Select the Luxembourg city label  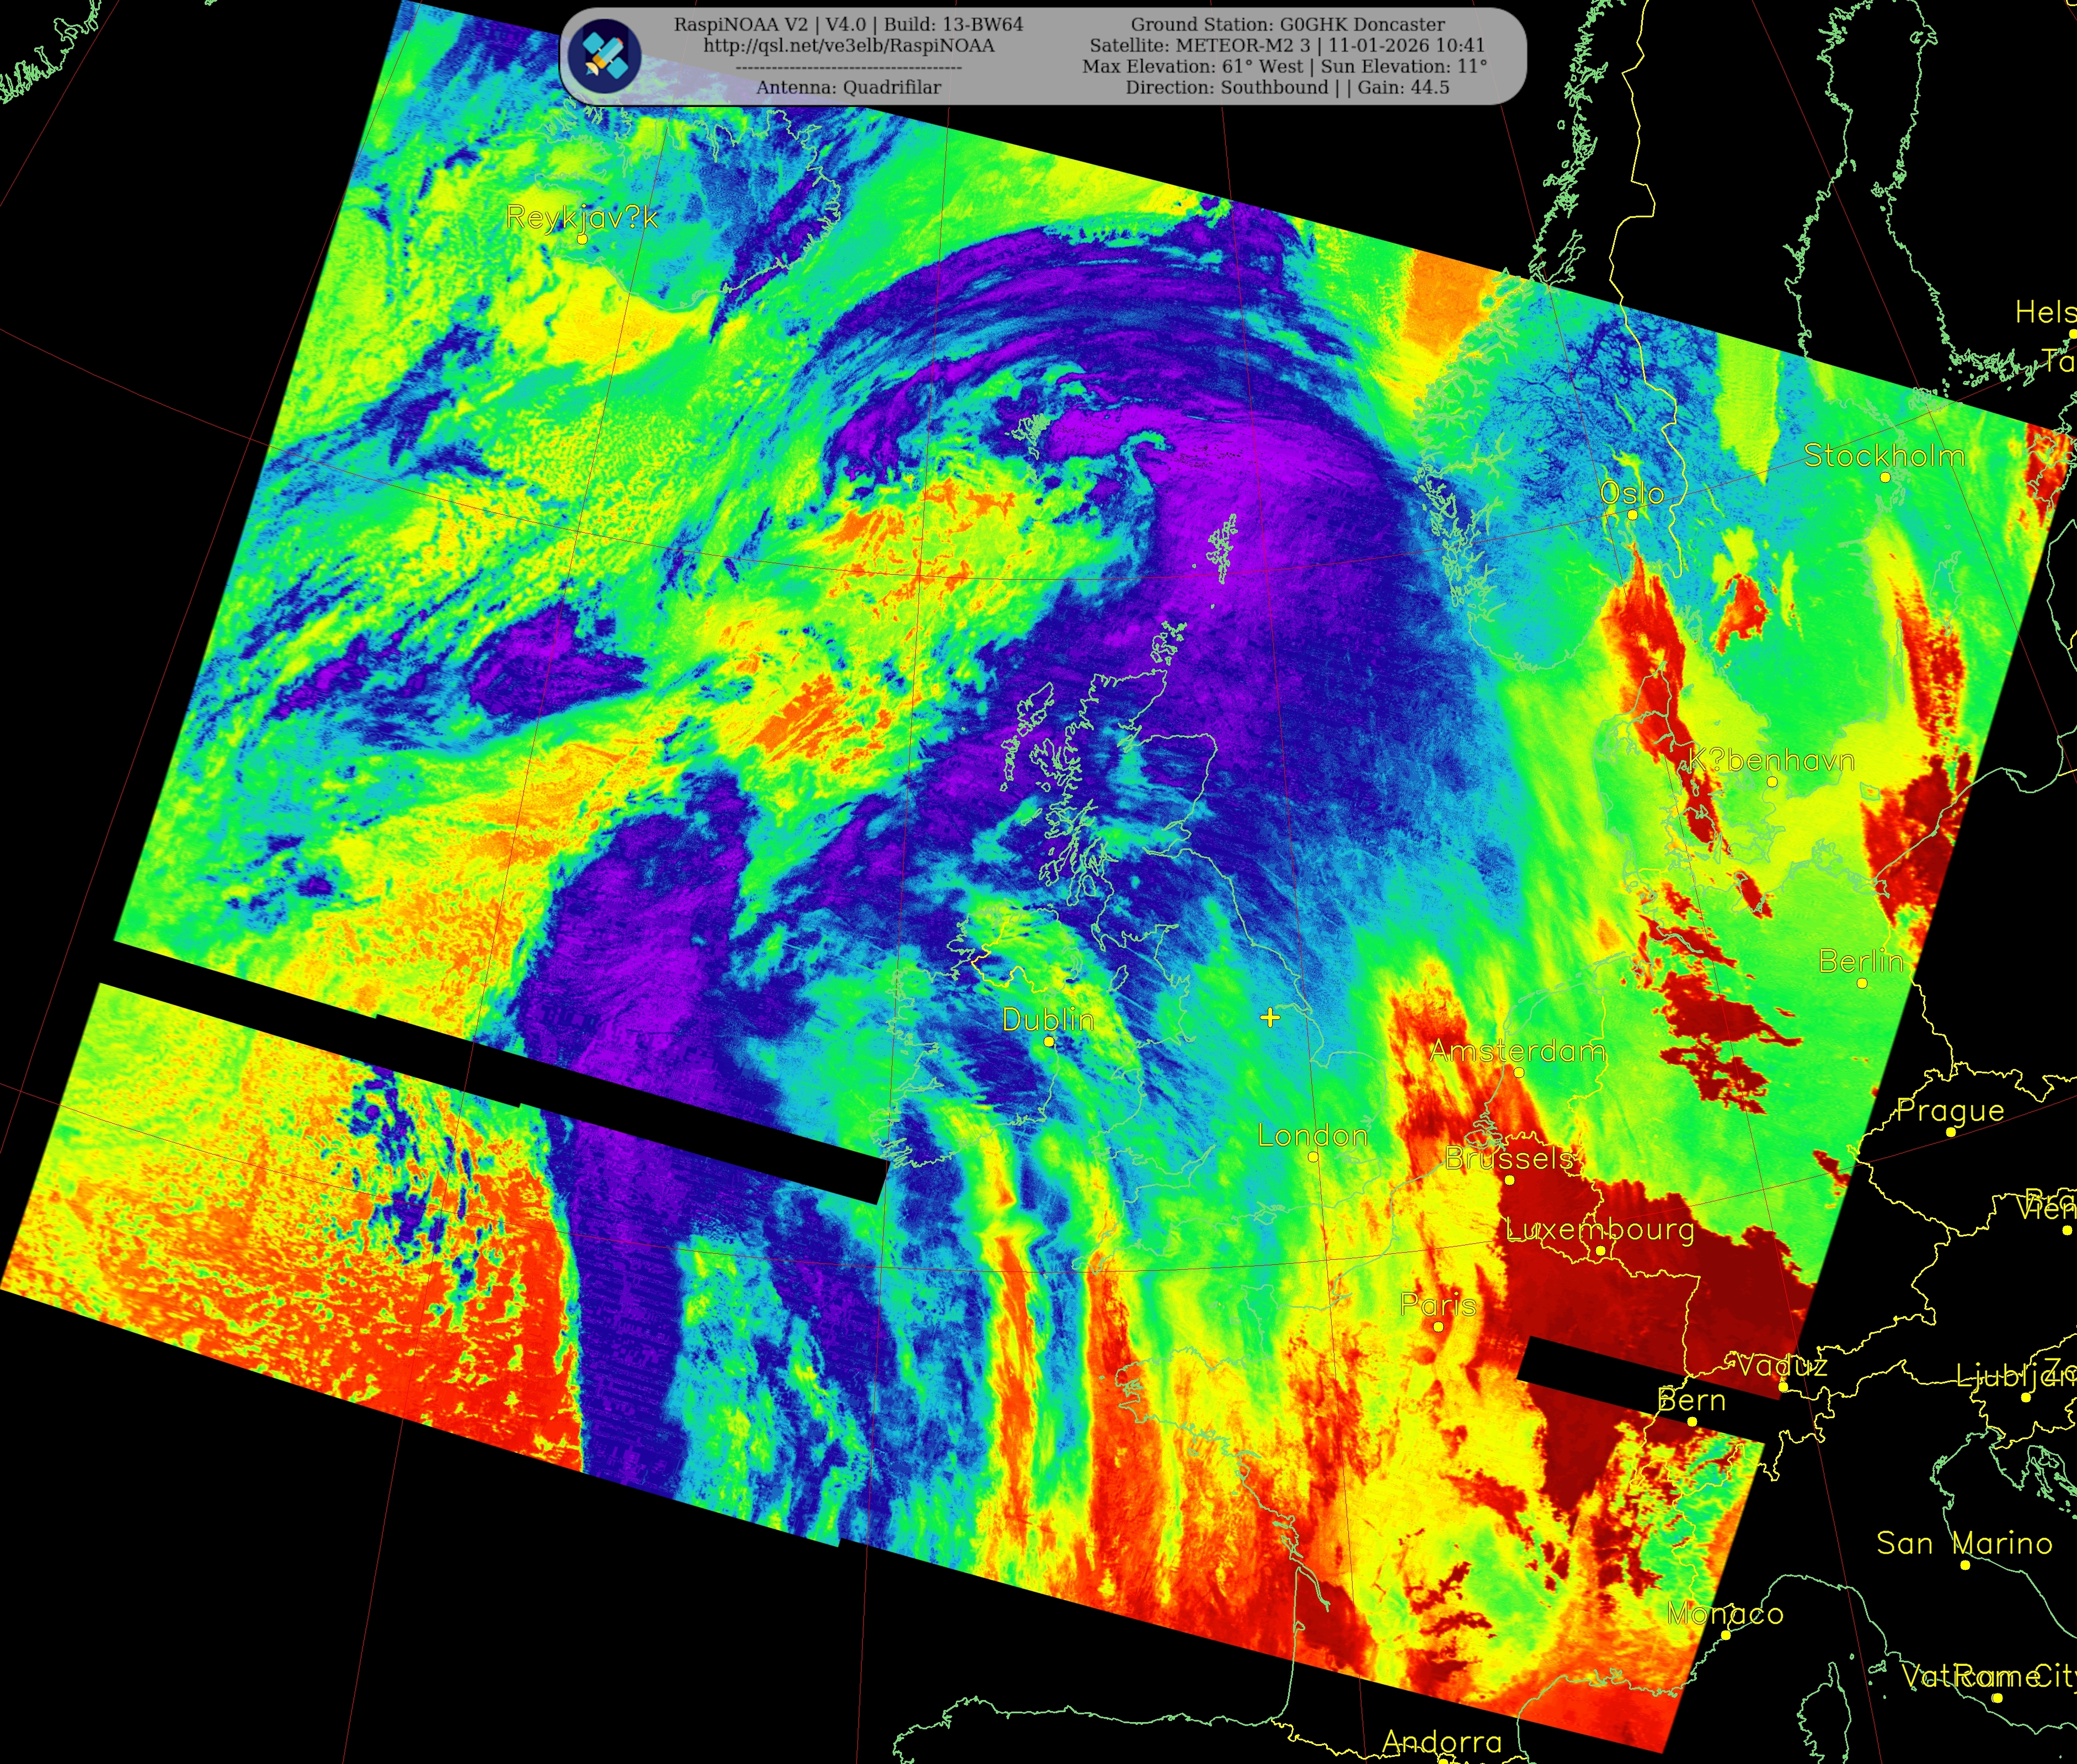point(1600,1230)
